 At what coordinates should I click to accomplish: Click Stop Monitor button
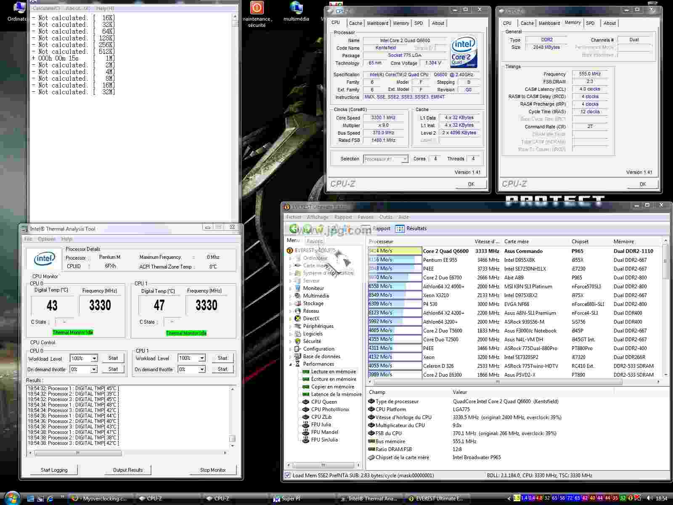click(x=213, y=470)
